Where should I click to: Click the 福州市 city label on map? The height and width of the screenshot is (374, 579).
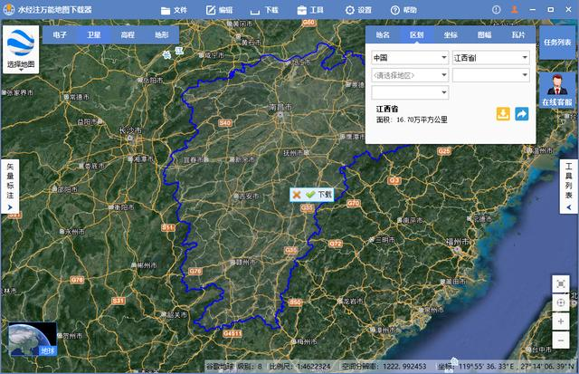[458, 242]
